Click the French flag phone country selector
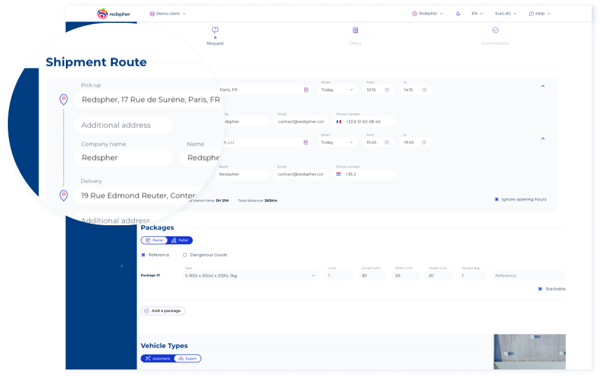The width and height of the screenshot is (601, 376). pos(339,122)
